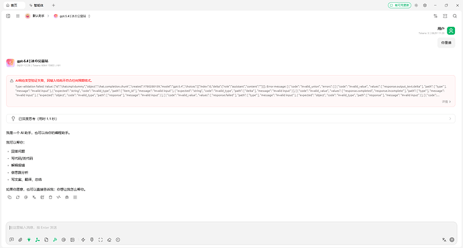Toggle the green MCP tools hammer icon
The height and width of the screenshot is (248, 463).
click(55, 240)
